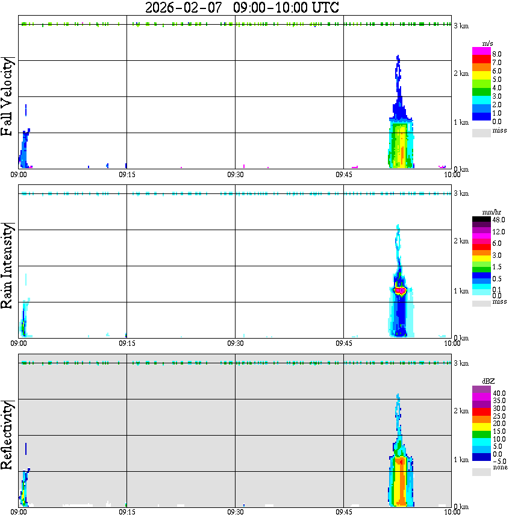Image resolution: width=512 pixels, height=523 pixels.
Task: Select the -5.0 value in the dBZ legend
Action: coord(499,462)
